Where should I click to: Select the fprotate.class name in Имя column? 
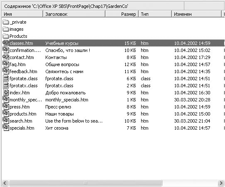coord(24,79)
